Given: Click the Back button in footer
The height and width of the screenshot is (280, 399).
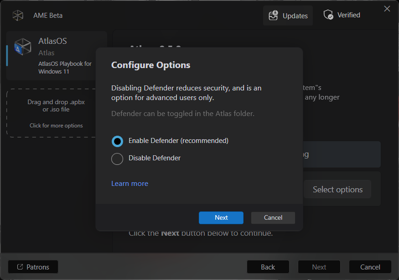Looking at the screenshot, I should coord(268,267).
